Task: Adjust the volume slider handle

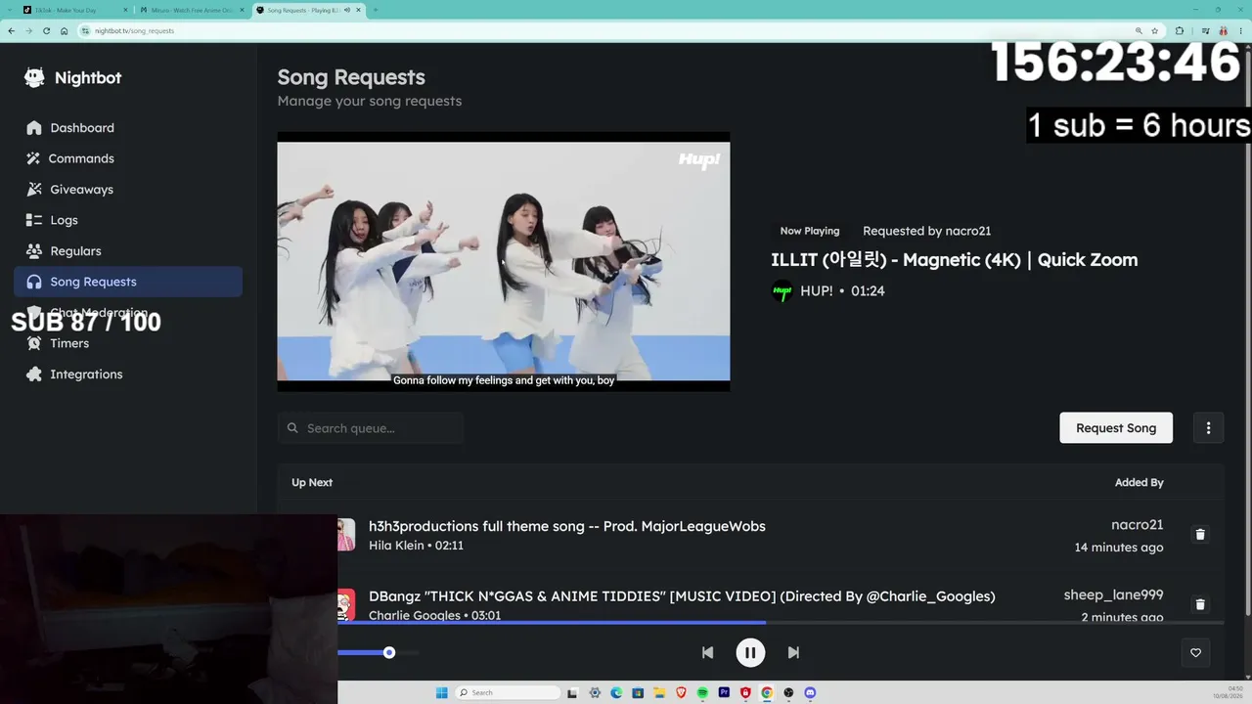Action: (x=389, y=652)
